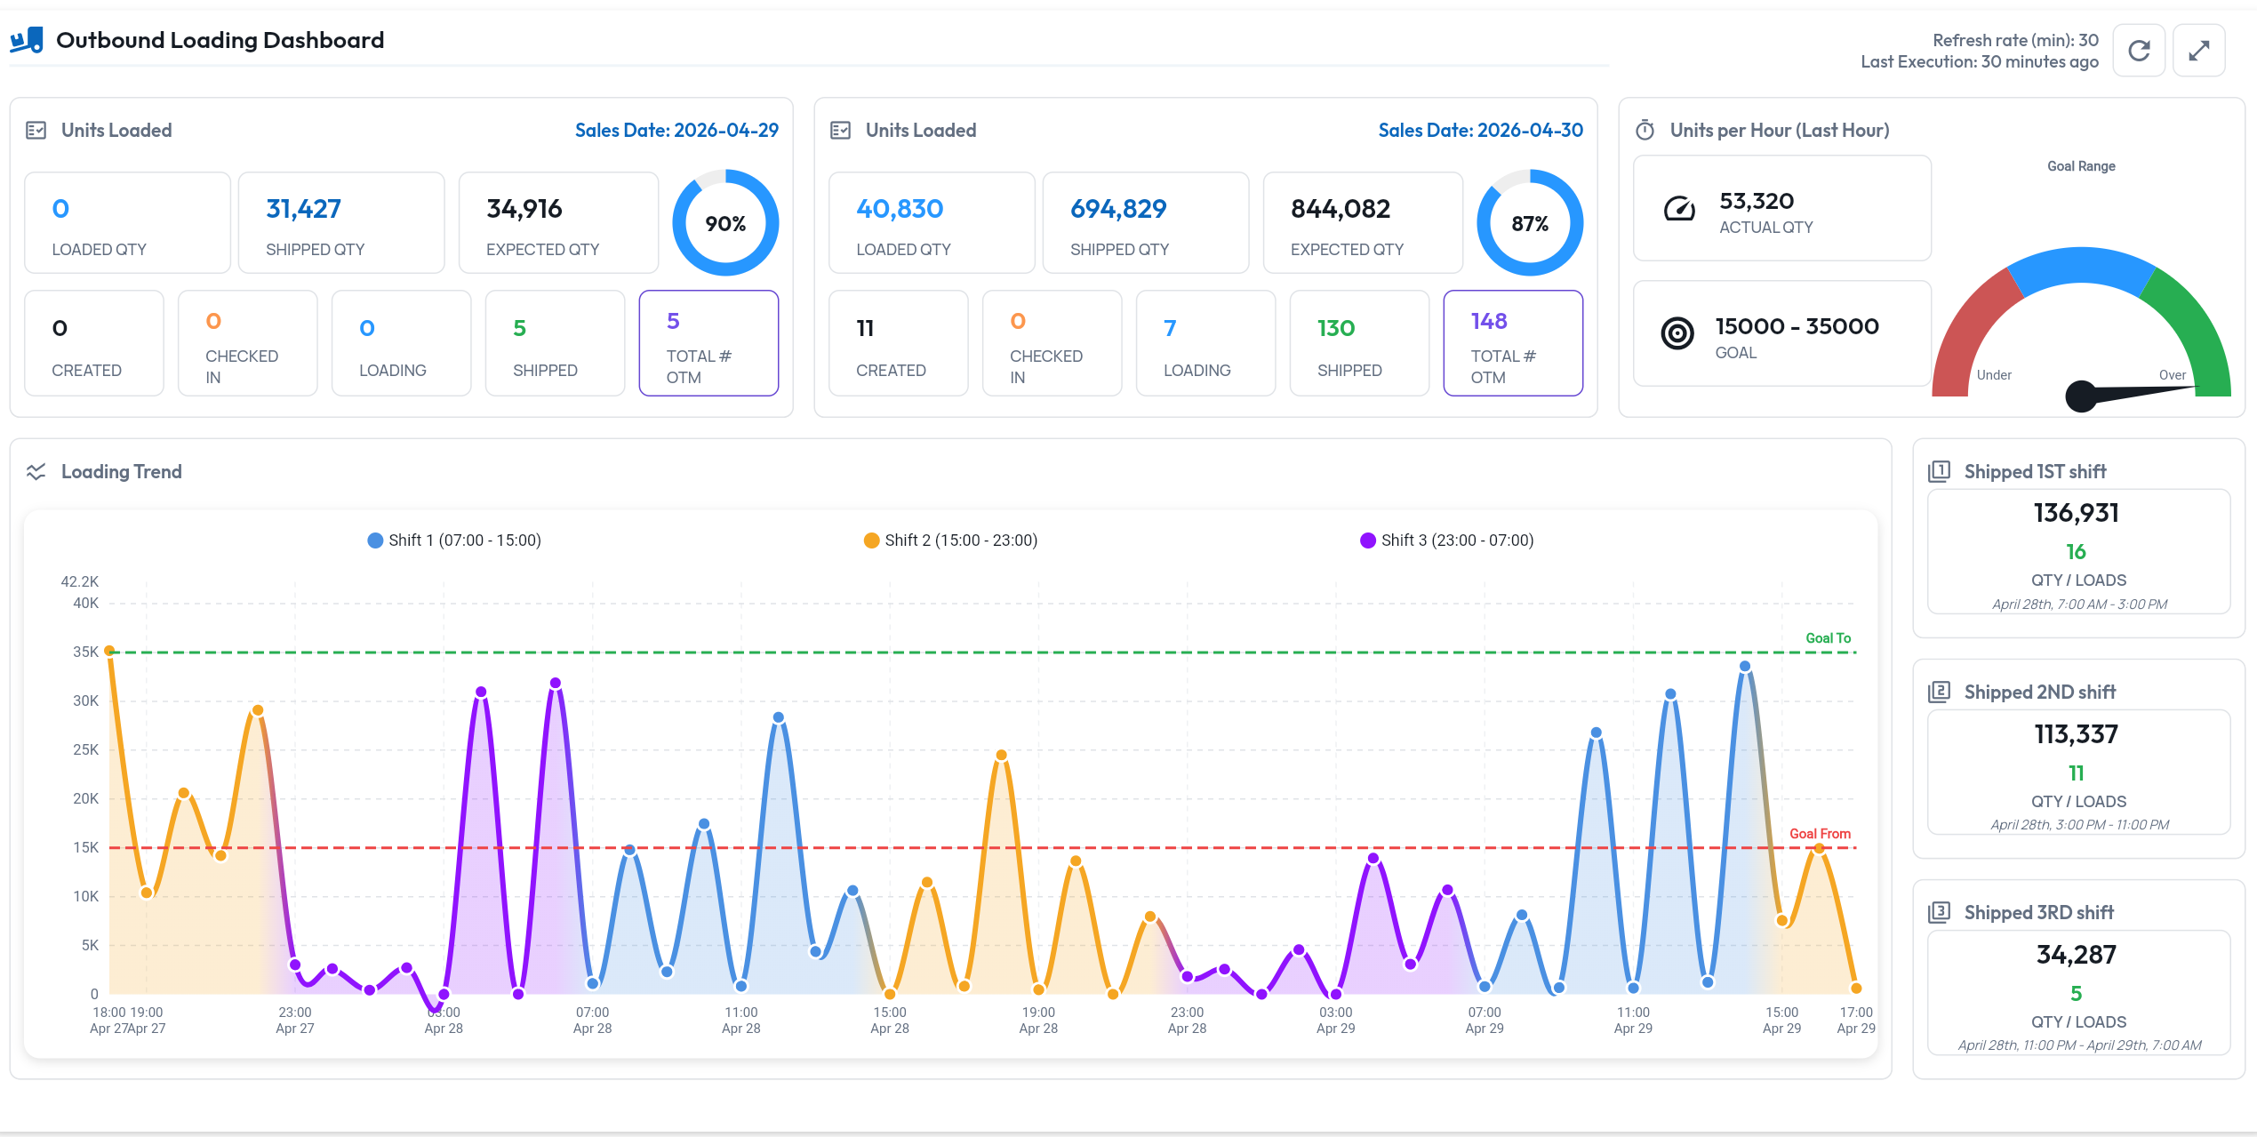The image size is (2257, 1137).
Task: Click the 7 Loading status card
Action: click(x=1205, y=343)
